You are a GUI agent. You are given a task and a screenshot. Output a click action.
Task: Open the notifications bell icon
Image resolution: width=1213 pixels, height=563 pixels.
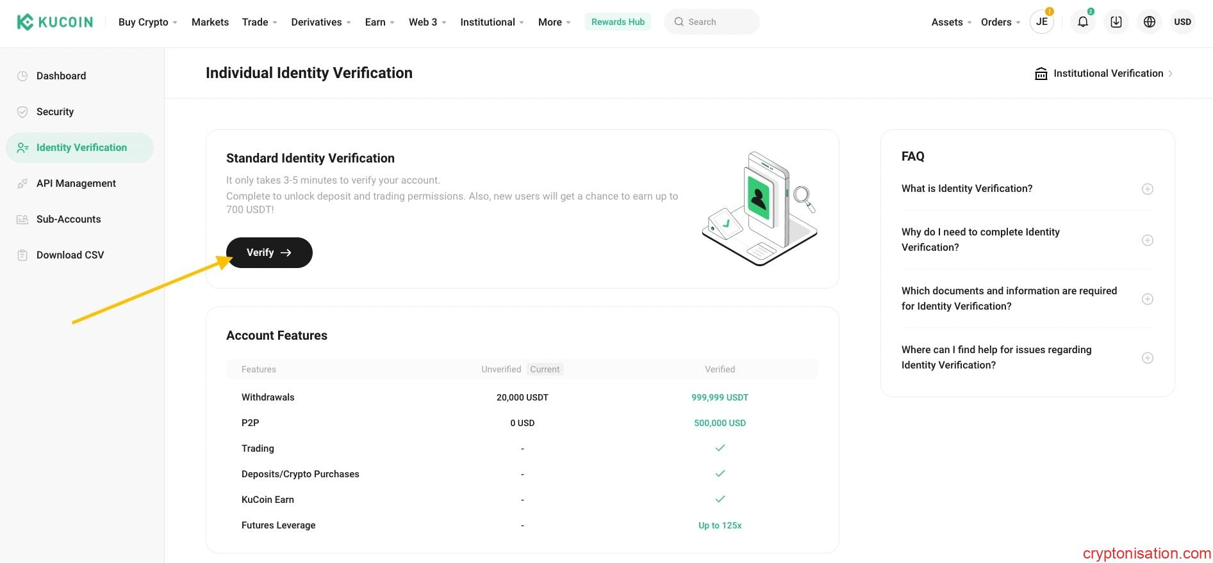pyautogui.click(x=1082, y=22)
